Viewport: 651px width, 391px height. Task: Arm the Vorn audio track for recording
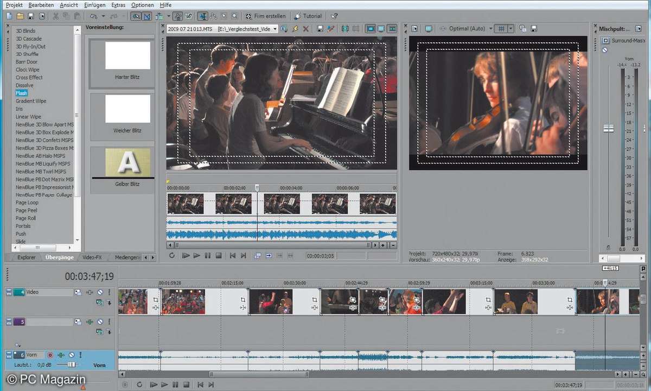[x=50, y=355]
